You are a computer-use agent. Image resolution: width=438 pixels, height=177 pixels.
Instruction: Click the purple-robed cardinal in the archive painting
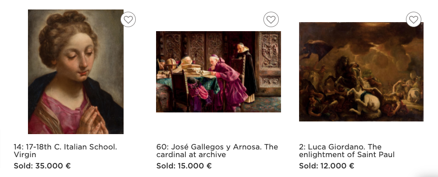pyautogui.click(x=227, y=84)
